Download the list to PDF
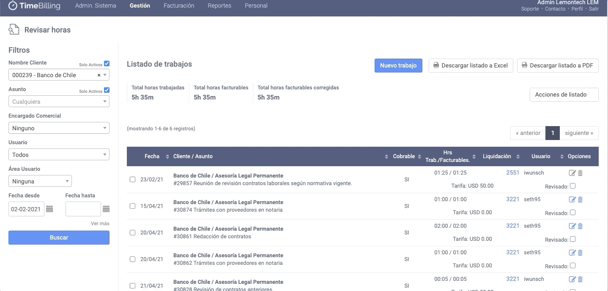 (558, 65)
